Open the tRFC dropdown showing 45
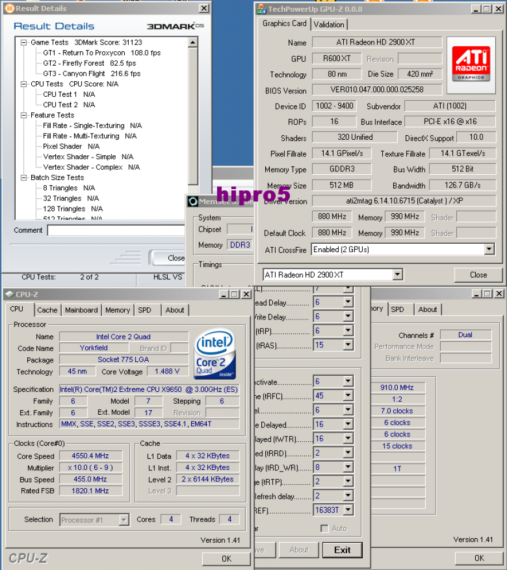This screenshot has height=570, width=507. [348, 396]
